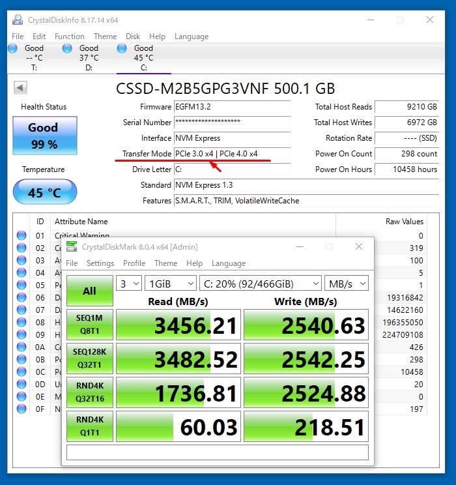456x485 pixels.
Task: Run all benchmarks with the All button
Action: coord(89,291)
